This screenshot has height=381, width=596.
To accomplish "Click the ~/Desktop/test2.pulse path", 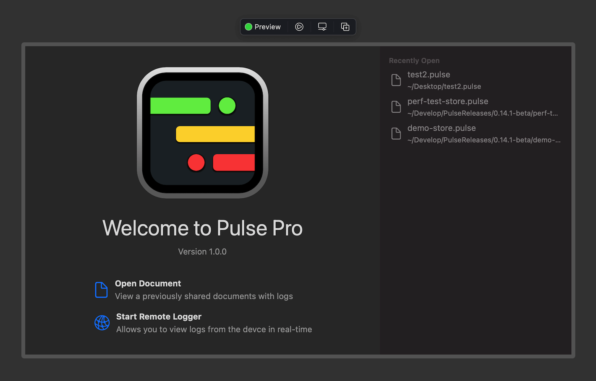I will pyautogui.click(x=444, y=86).
